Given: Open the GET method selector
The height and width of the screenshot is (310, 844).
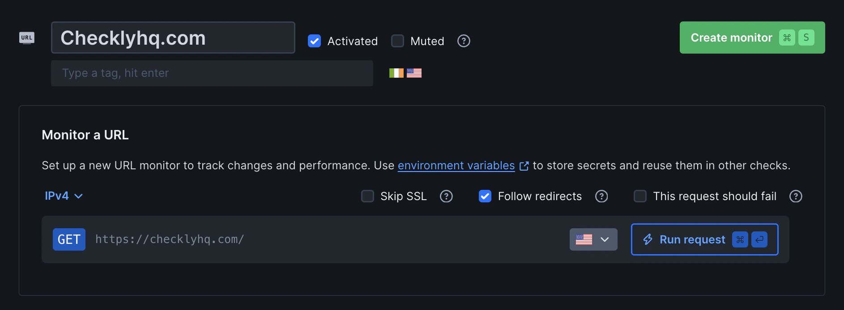Looking at the screenshot, I should [x=69, y=239].
